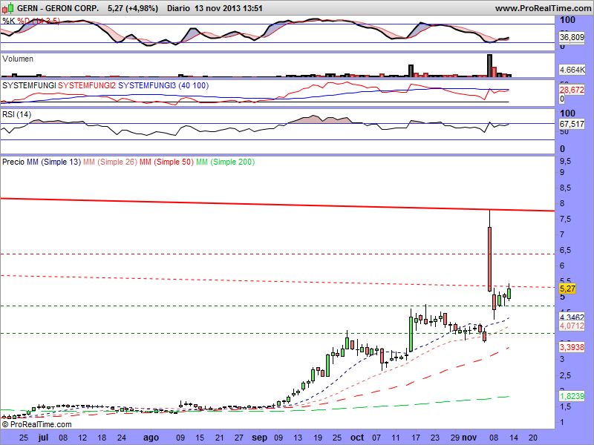Select the MM (Simple 50) legend entry
The height and width of the screenshot is (445, 594).
(x=166, y=162)
